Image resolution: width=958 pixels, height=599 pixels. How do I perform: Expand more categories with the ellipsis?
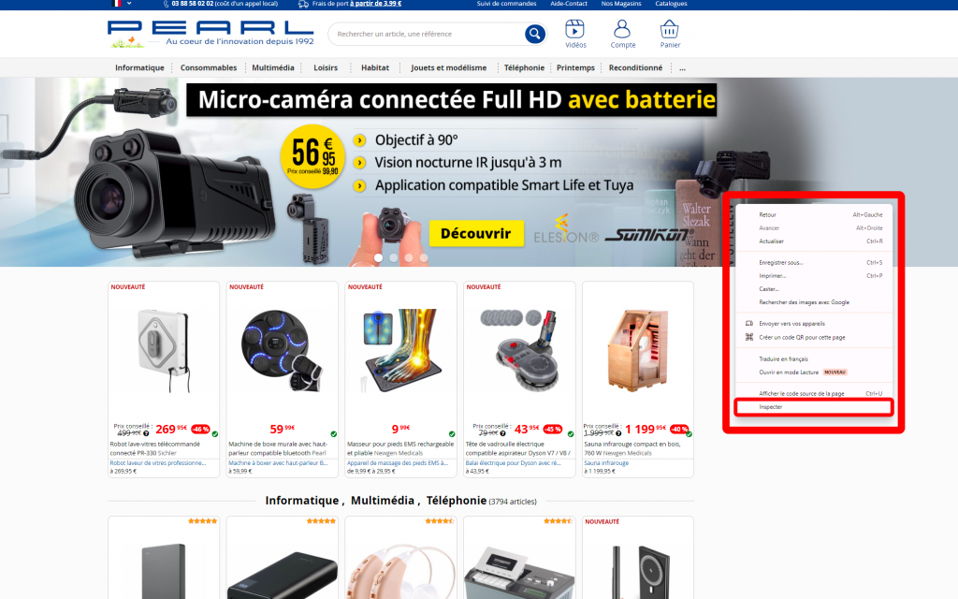coord(682,67)
